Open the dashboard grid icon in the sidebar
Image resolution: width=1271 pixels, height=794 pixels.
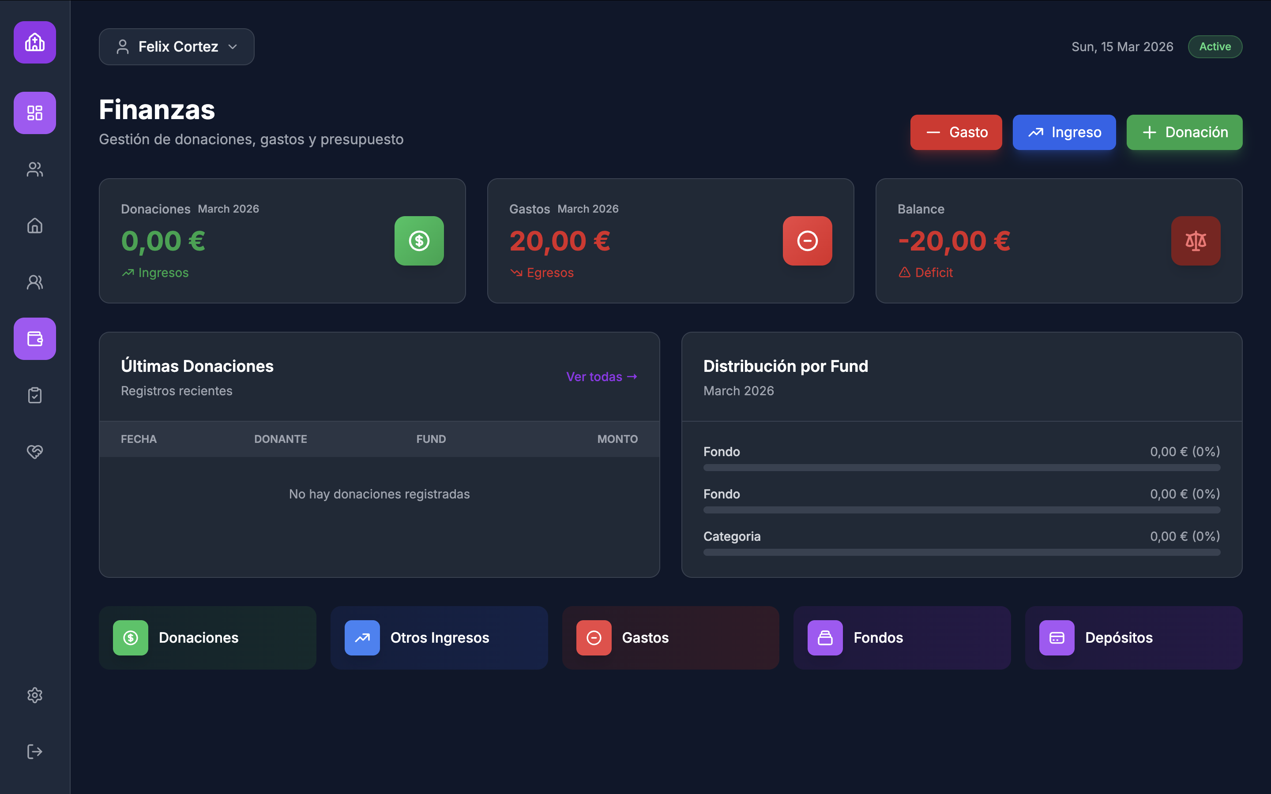(x=35, y=113)
